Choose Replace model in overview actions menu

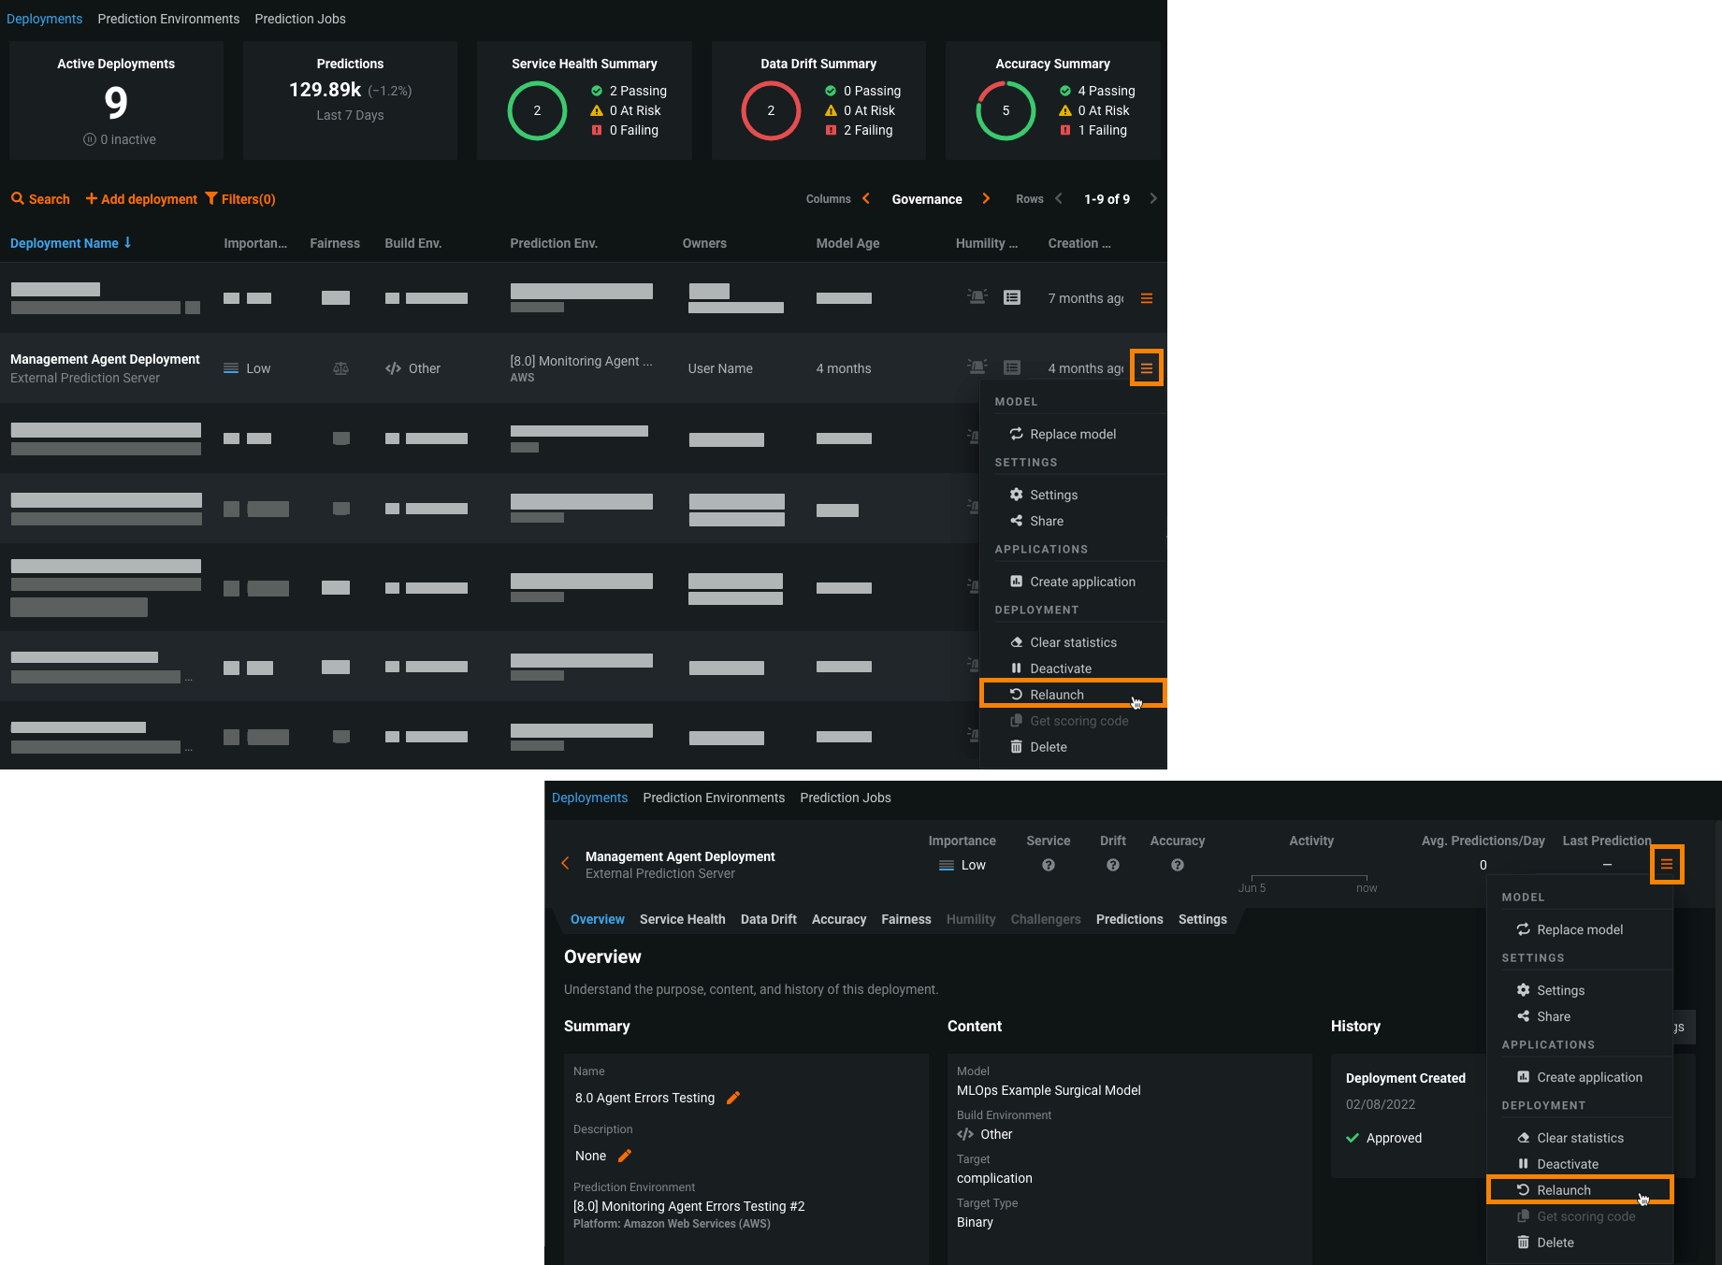coord(1579,929)
